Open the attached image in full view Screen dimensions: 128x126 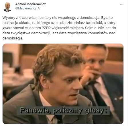coord(63,84)
